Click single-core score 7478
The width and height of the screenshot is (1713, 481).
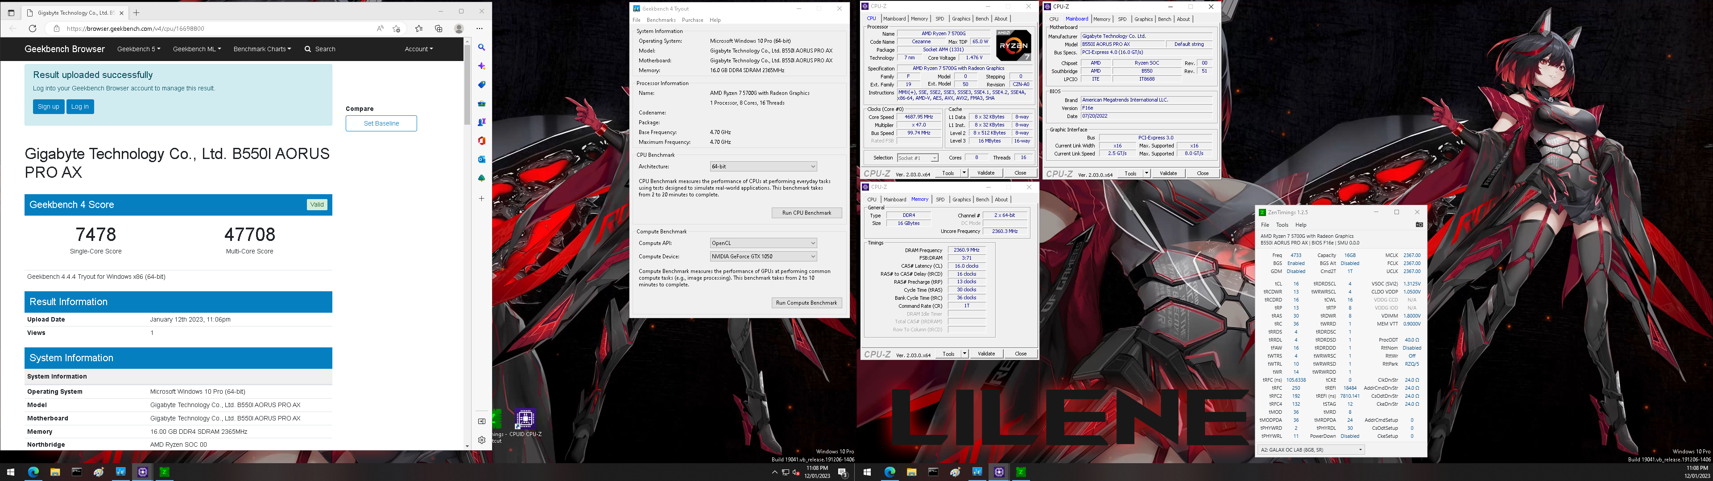(x=96, y=235)
